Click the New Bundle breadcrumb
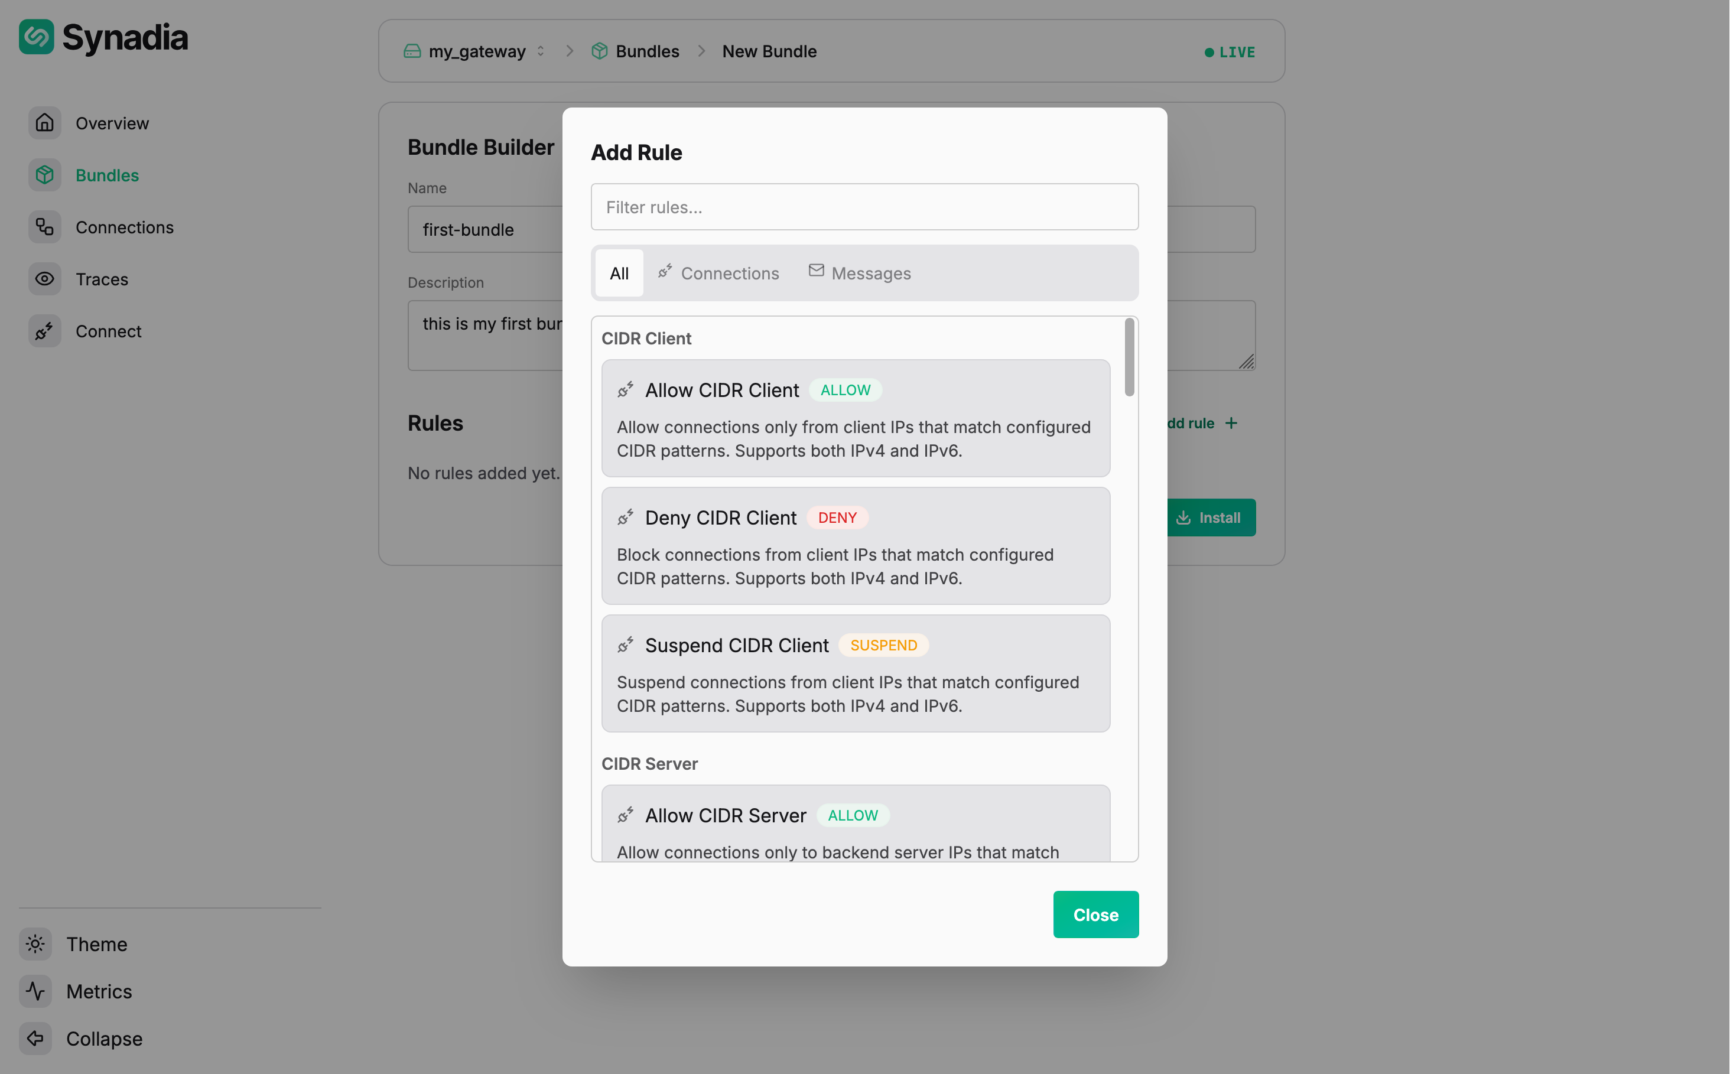The width and height of the screenshot is (1730, 1074). tap(769, 51)
